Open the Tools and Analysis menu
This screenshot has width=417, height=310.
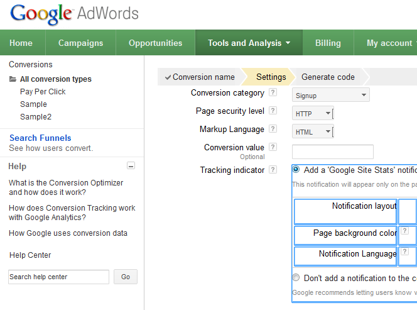pos(249,43)
